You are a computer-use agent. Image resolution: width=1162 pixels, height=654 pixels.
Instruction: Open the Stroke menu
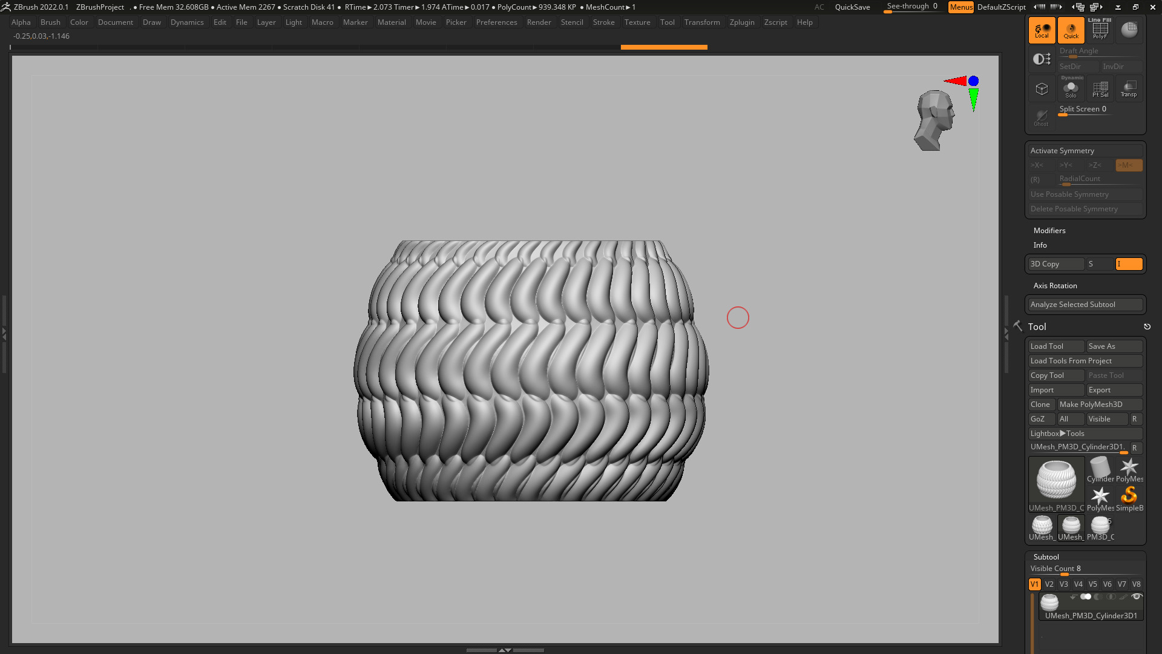pyautogui.click(x=603, y=22)
